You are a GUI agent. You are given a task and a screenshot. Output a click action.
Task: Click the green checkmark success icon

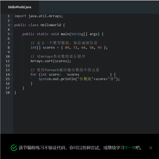(14, 148)
